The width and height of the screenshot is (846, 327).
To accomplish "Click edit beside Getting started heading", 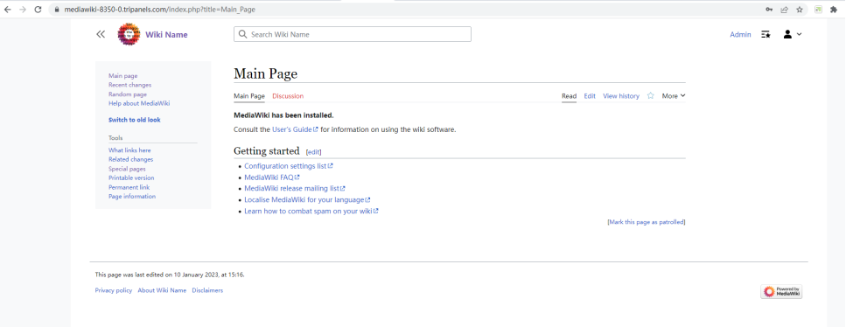I will click(313, 152).
